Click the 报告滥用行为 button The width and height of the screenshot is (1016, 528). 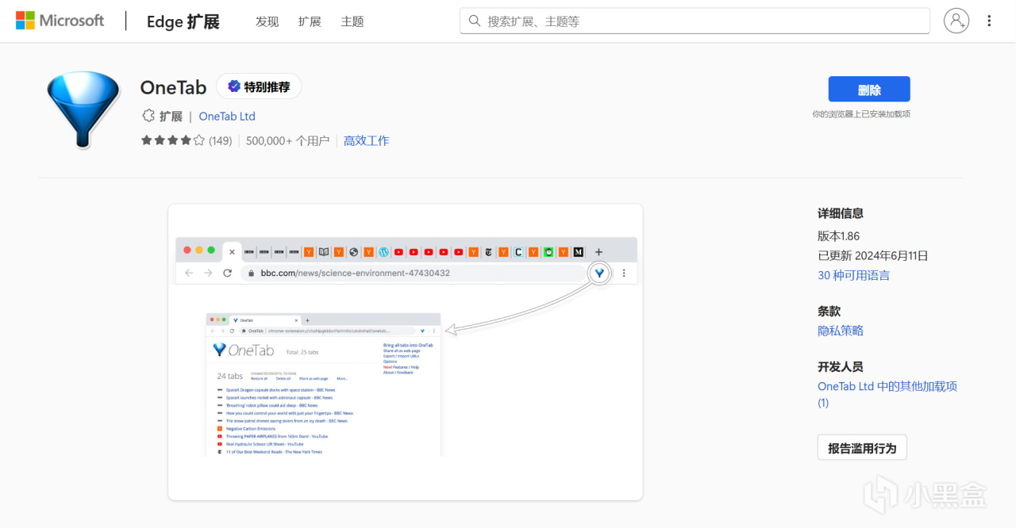[x=862, y=447]
